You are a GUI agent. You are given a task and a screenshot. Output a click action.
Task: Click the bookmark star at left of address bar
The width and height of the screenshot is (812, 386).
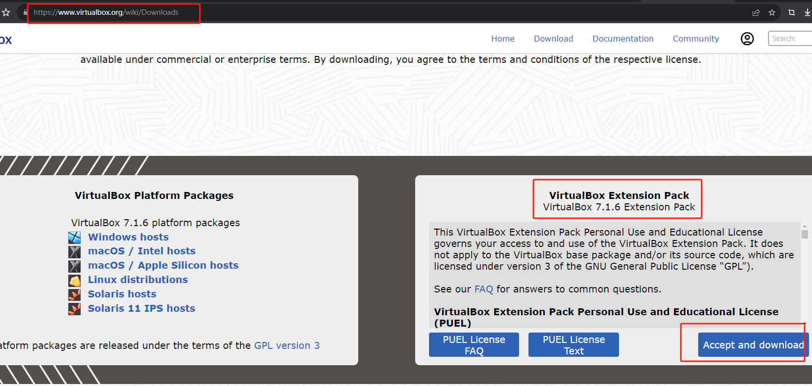6,12
